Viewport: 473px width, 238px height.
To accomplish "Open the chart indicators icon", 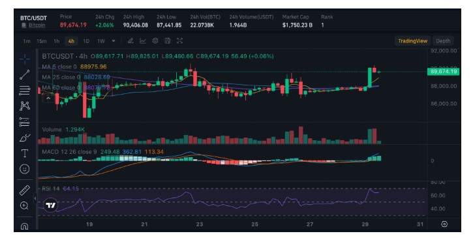I will 143,41.
